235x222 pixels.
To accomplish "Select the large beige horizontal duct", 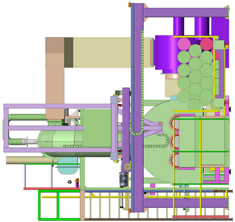I will tap(102, 52).
